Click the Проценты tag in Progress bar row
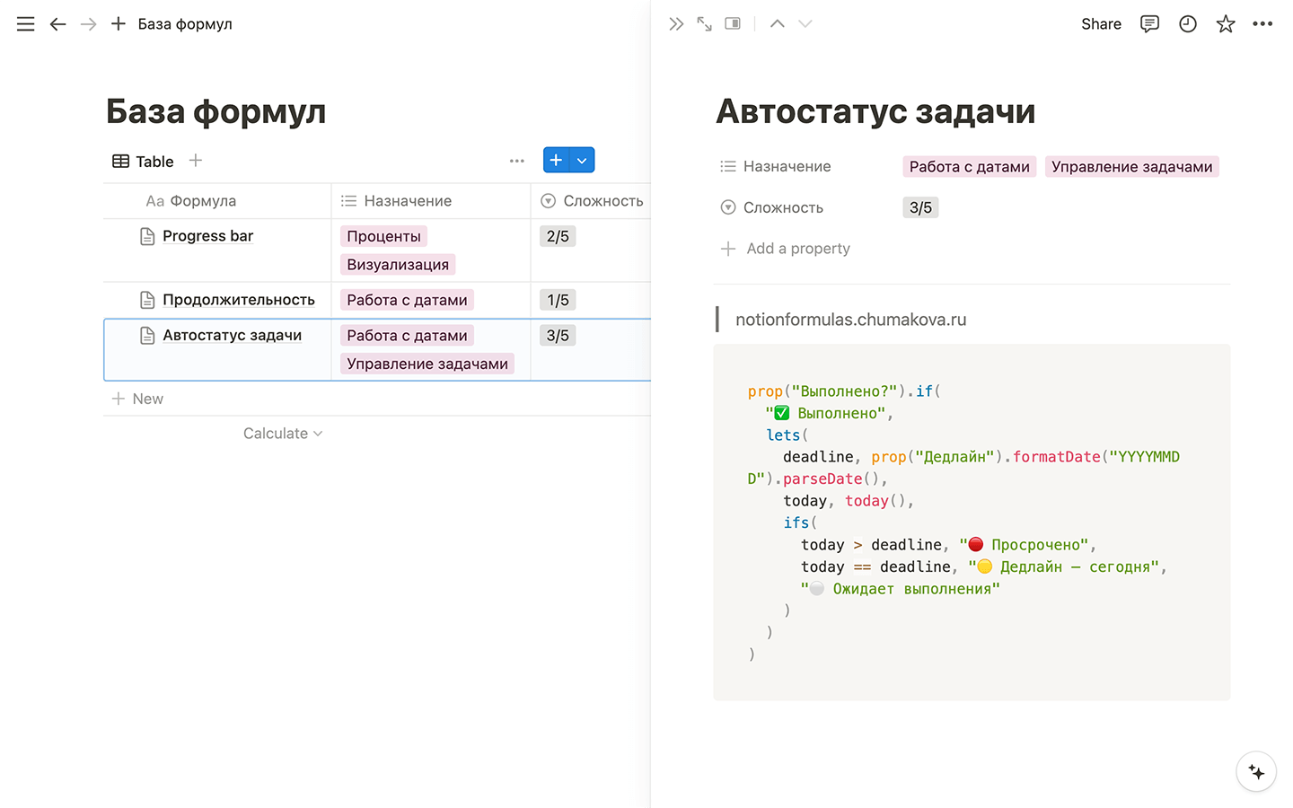The height and width of the screenshot is (808, 1293). [383, 236]
